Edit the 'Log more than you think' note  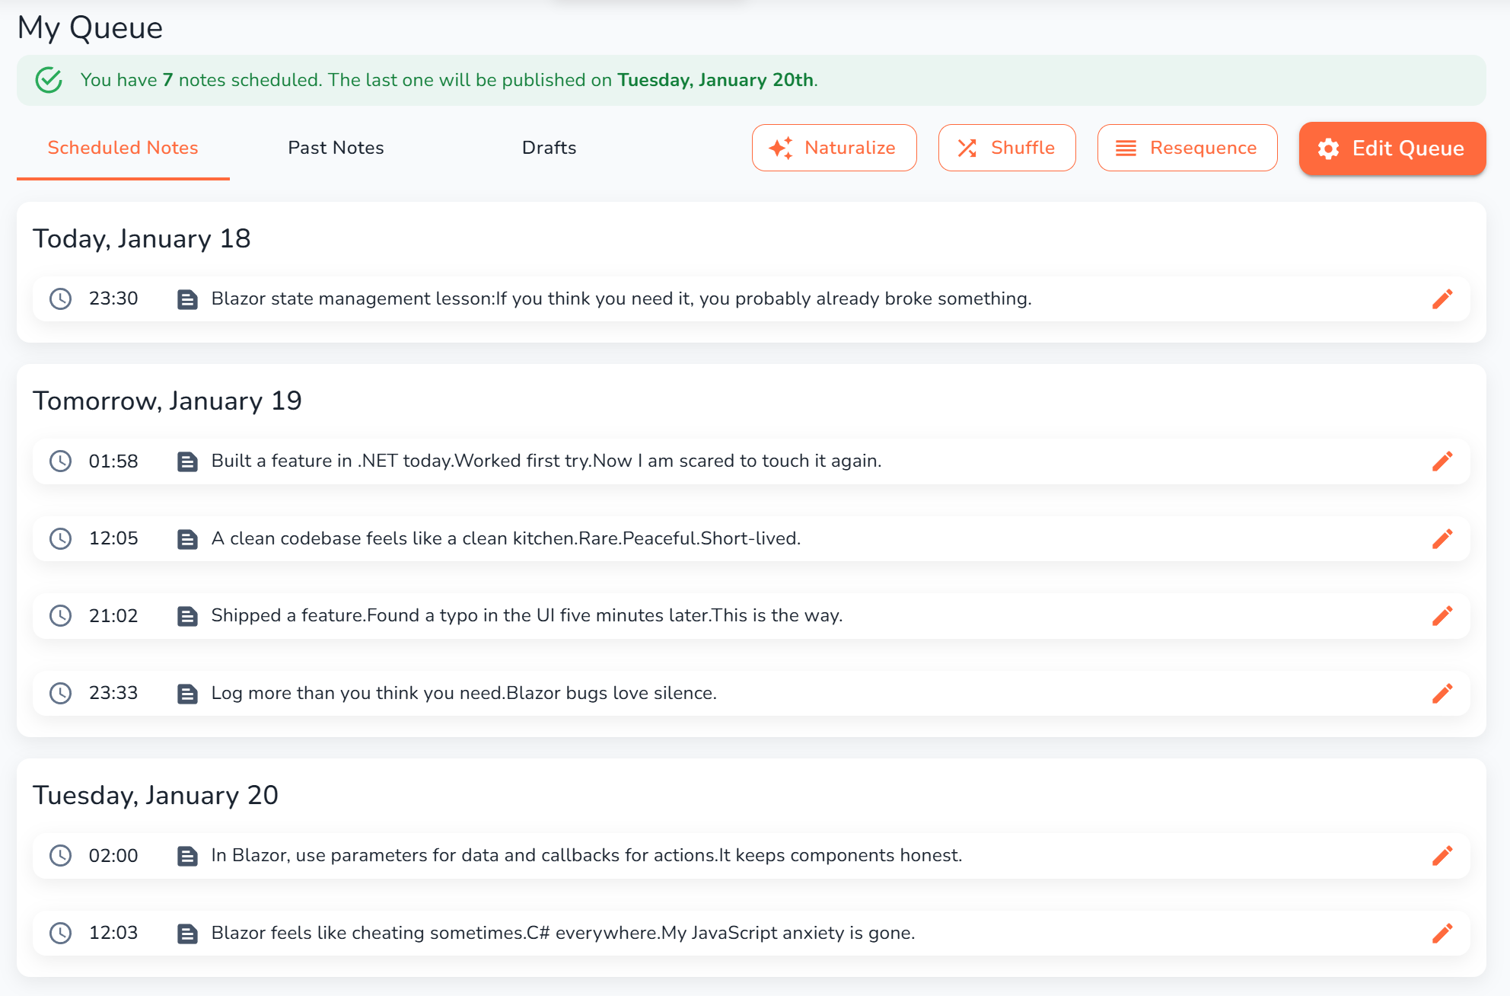[x=1442, y=693]
